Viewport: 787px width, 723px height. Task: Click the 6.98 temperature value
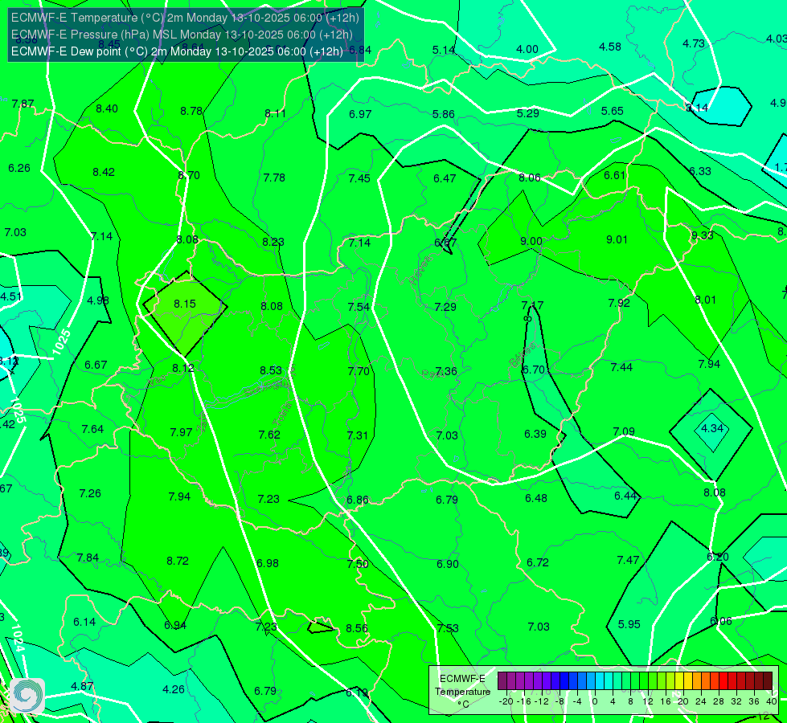click(268, 563)
